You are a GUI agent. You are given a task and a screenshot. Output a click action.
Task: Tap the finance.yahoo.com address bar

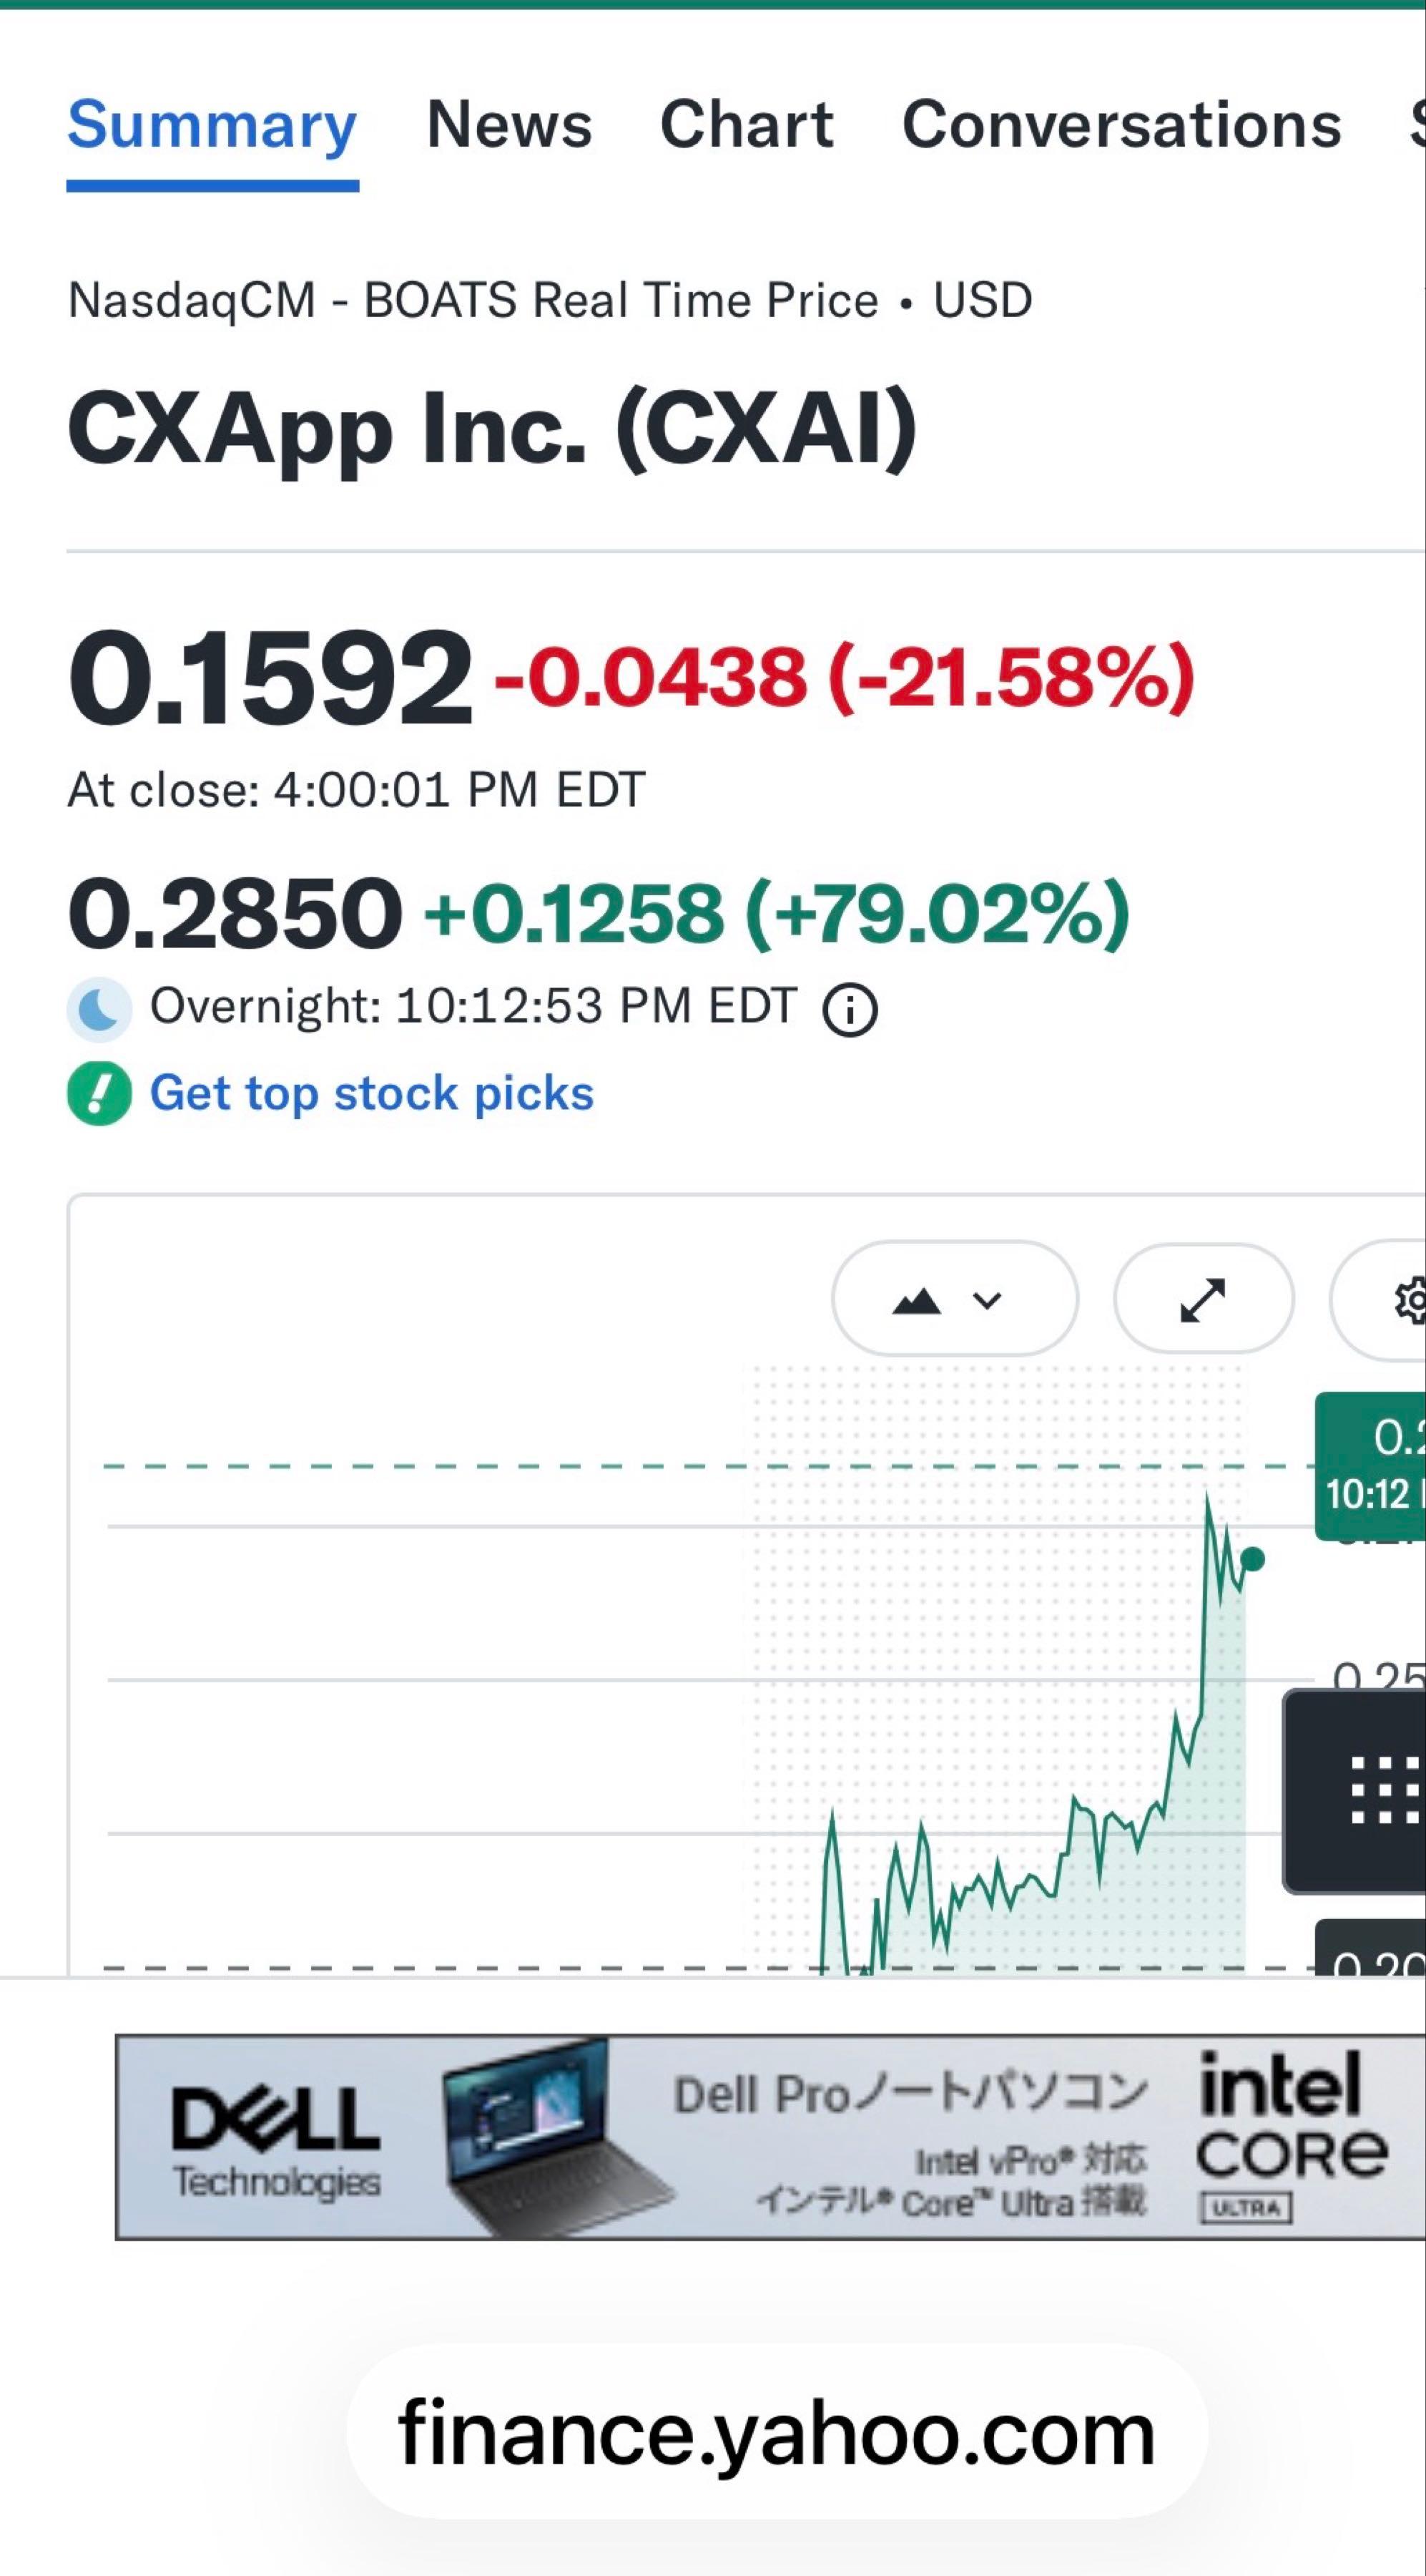[x=777, y=2431]
